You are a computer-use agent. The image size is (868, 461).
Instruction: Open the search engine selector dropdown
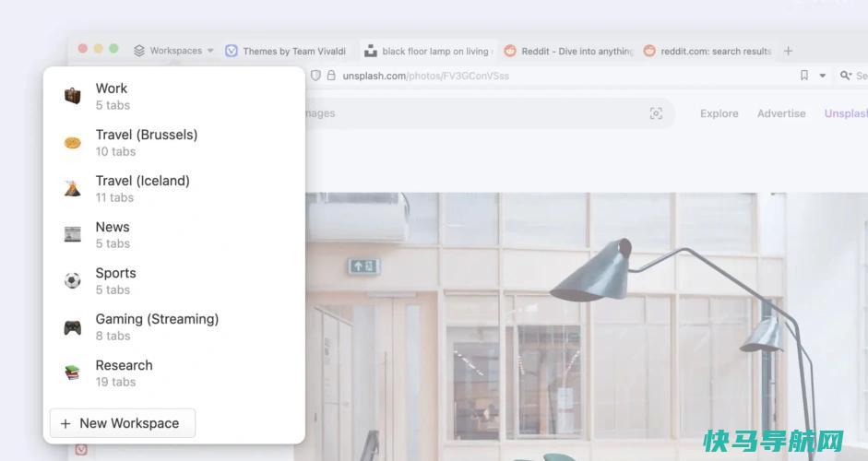coord(846,76)
